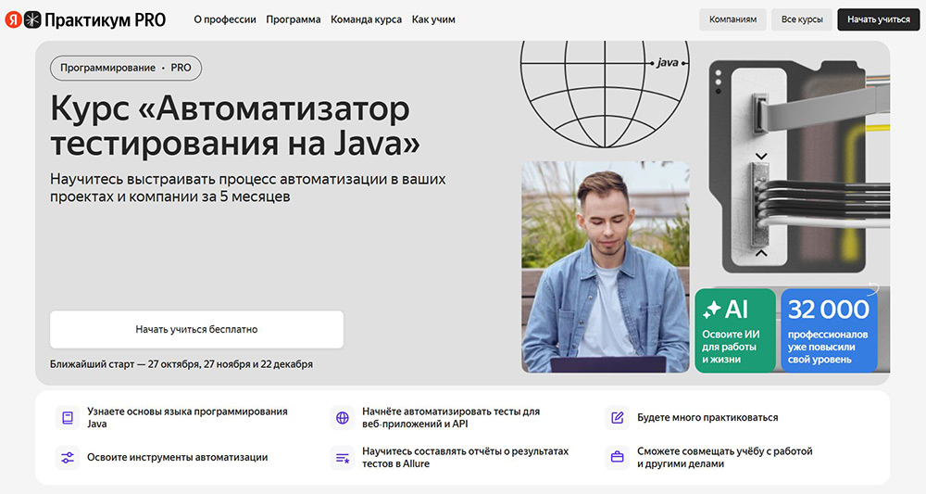Open the «Как учим» nav item

point(433,19)
